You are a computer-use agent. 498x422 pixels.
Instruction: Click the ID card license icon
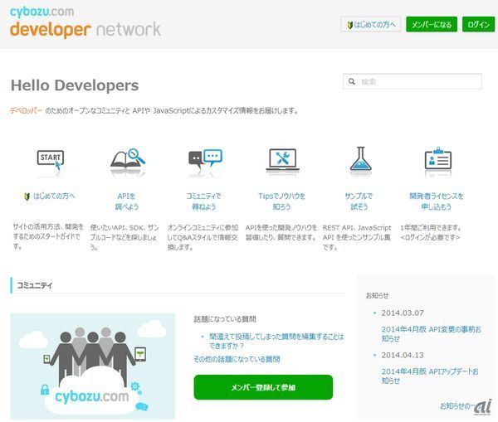[x=438, y=158]
